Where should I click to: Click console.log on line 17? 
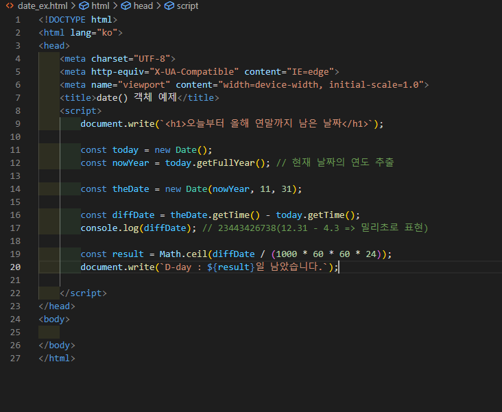tap(110, 228)
